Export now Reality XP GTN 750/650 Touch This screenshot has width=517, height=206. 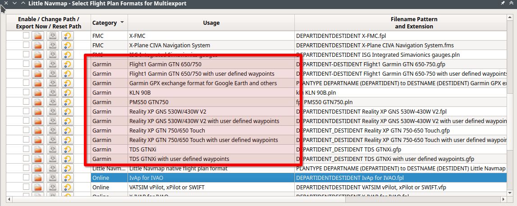tap(52, 131)
